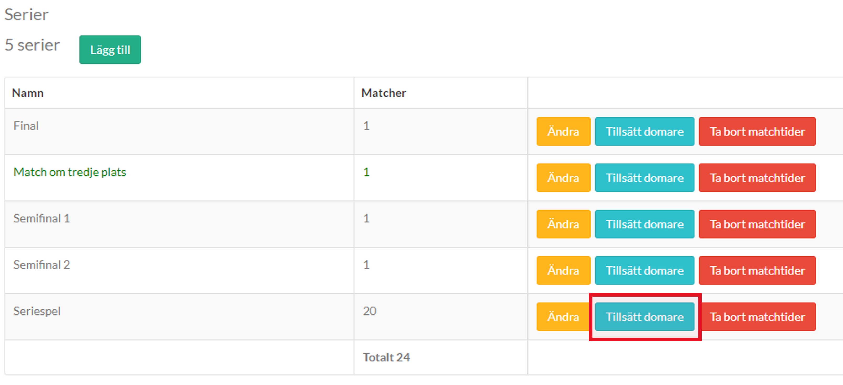Click highlighted Tillsätt domare for Seriespel
843x385 pixels.
tap(644, 317)
